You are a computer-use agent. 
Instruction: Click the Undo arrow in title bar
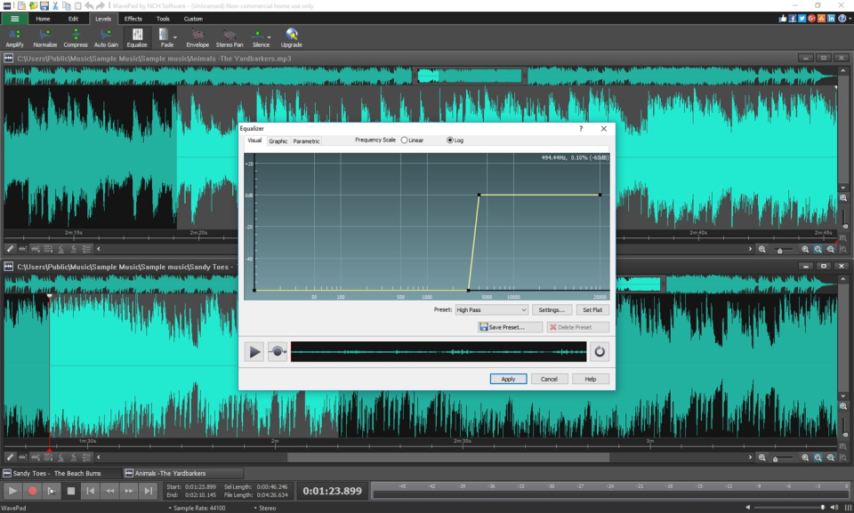[x=89, y=5]
